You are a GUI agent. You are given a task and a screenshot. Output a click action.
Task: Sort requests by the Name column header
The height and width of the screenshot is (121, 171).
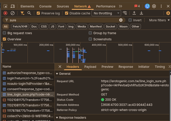coord(28,67)
